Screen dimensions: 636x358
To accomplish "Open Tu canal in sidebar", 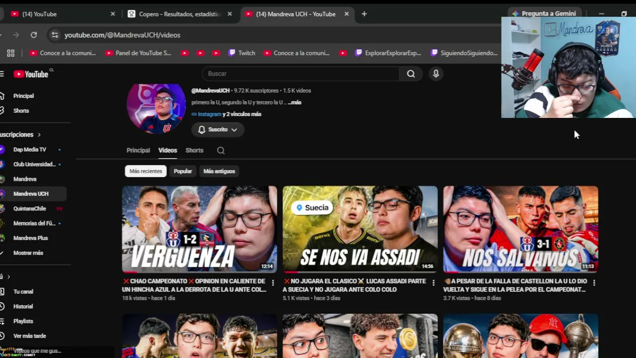I will pos(23,291).
